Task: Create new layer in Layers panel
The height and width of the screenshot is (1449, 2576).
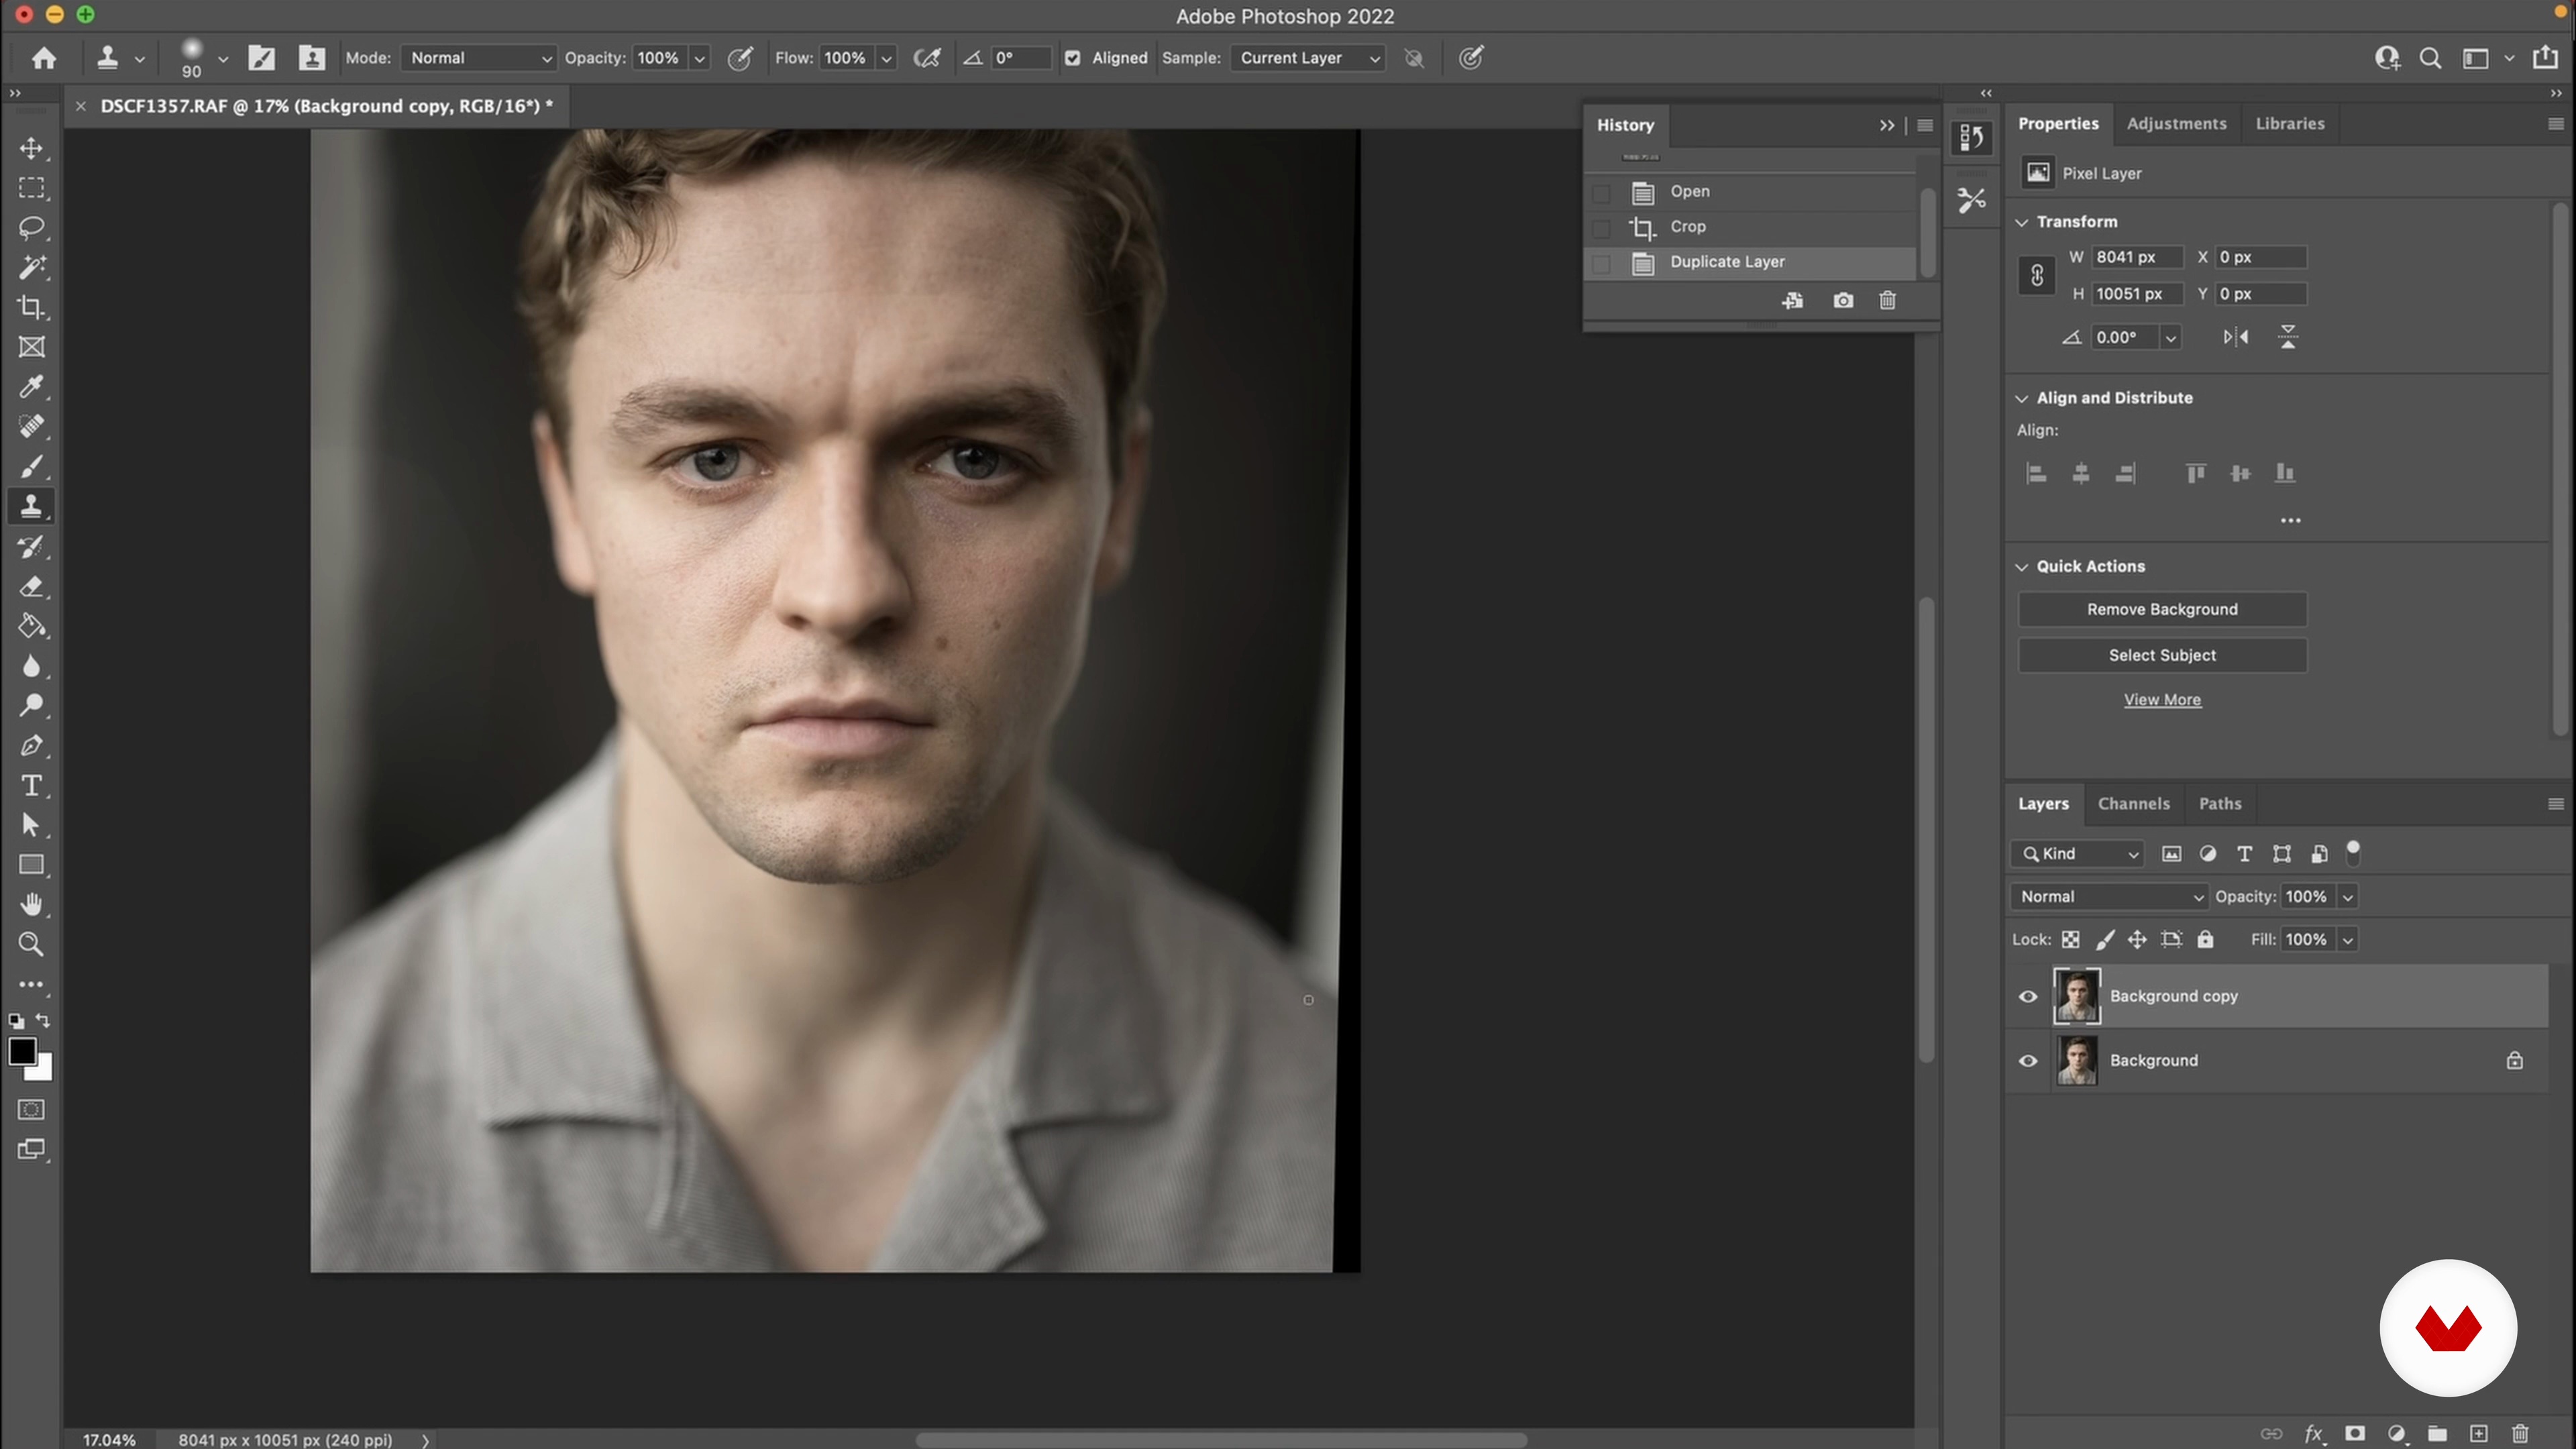Action: [2479, 1433]
